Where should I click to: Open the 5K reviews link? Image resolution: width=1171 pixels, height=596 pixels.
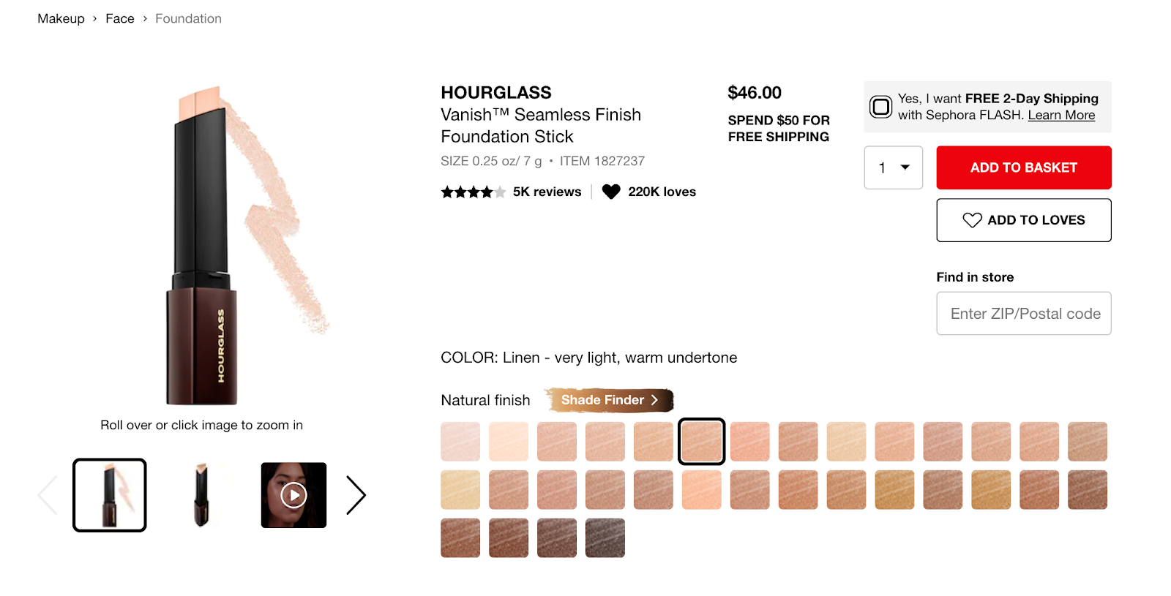[547, 192]
